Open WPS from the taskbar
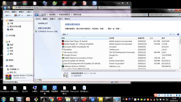The height and width of the screenshot is (102, 181). coord(92,99)
